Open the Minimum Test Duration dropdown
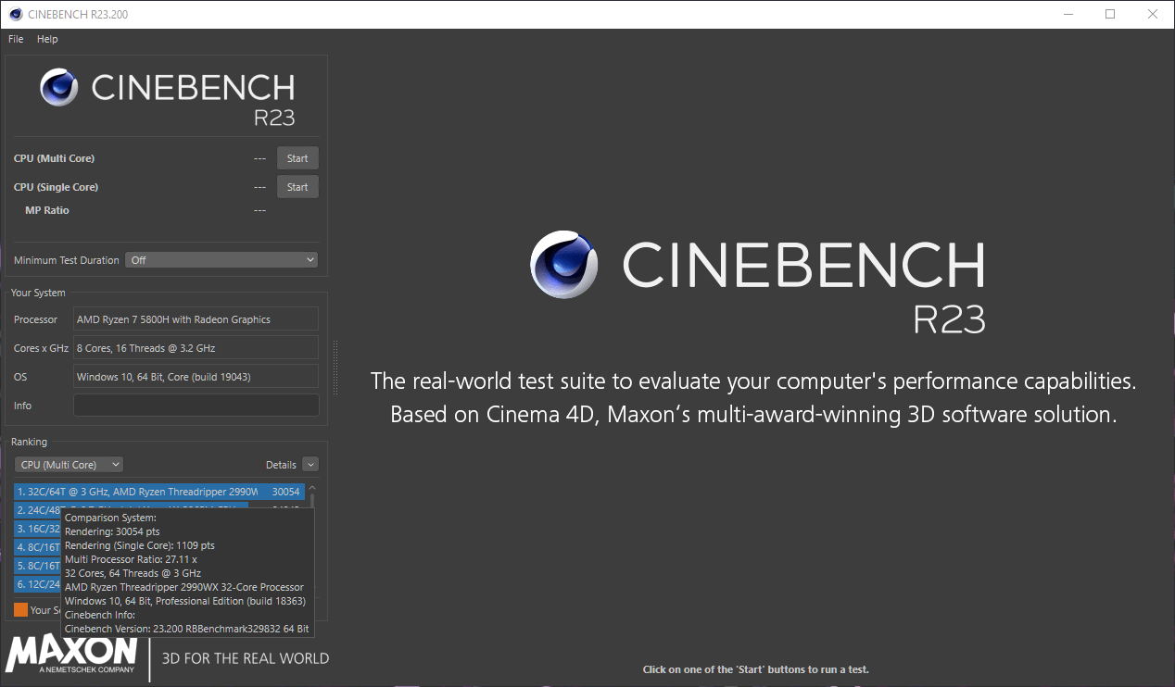The image size is (1175, 687). (x=221, y=260)
